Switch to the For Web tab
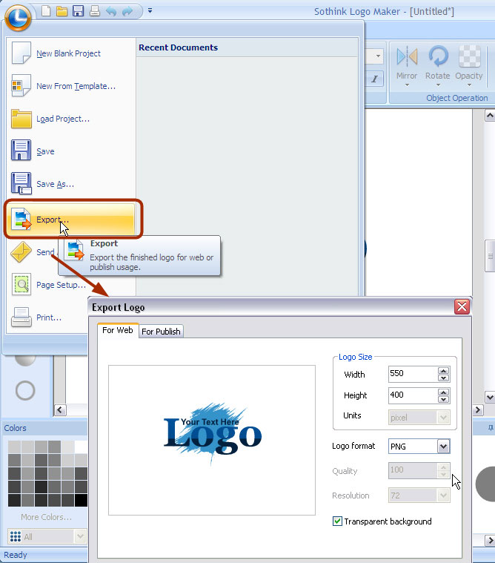The width and height of the screenshot is (495, 563). point(118,330)
